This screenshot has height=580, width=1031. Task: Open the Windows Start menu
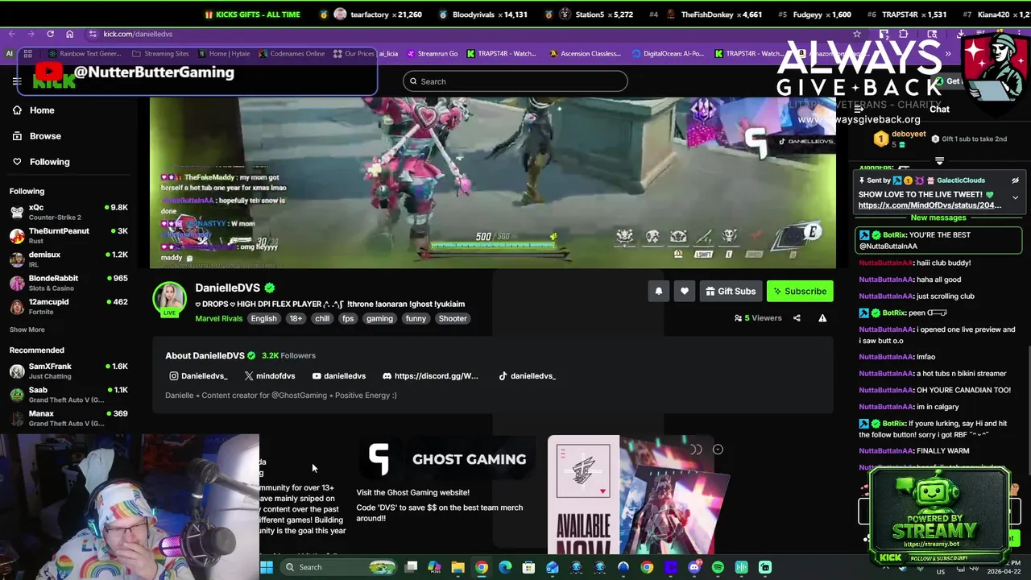[x=267, y=567]
